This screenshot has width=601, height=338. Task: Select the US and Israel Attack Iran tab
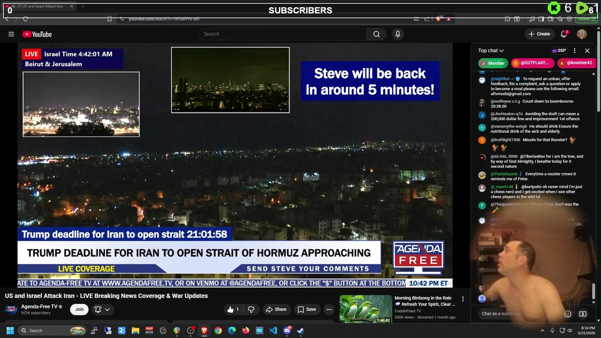[x=40, y=7]
